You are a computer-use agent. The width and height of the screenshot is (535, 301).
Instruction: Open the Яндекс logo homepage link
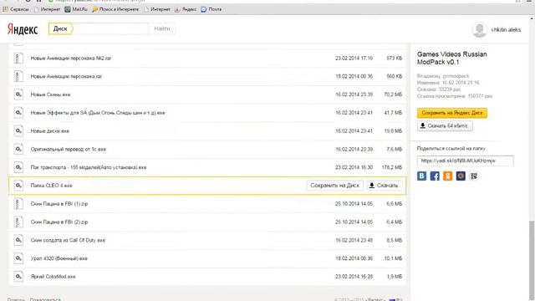(x=23, y=29)
